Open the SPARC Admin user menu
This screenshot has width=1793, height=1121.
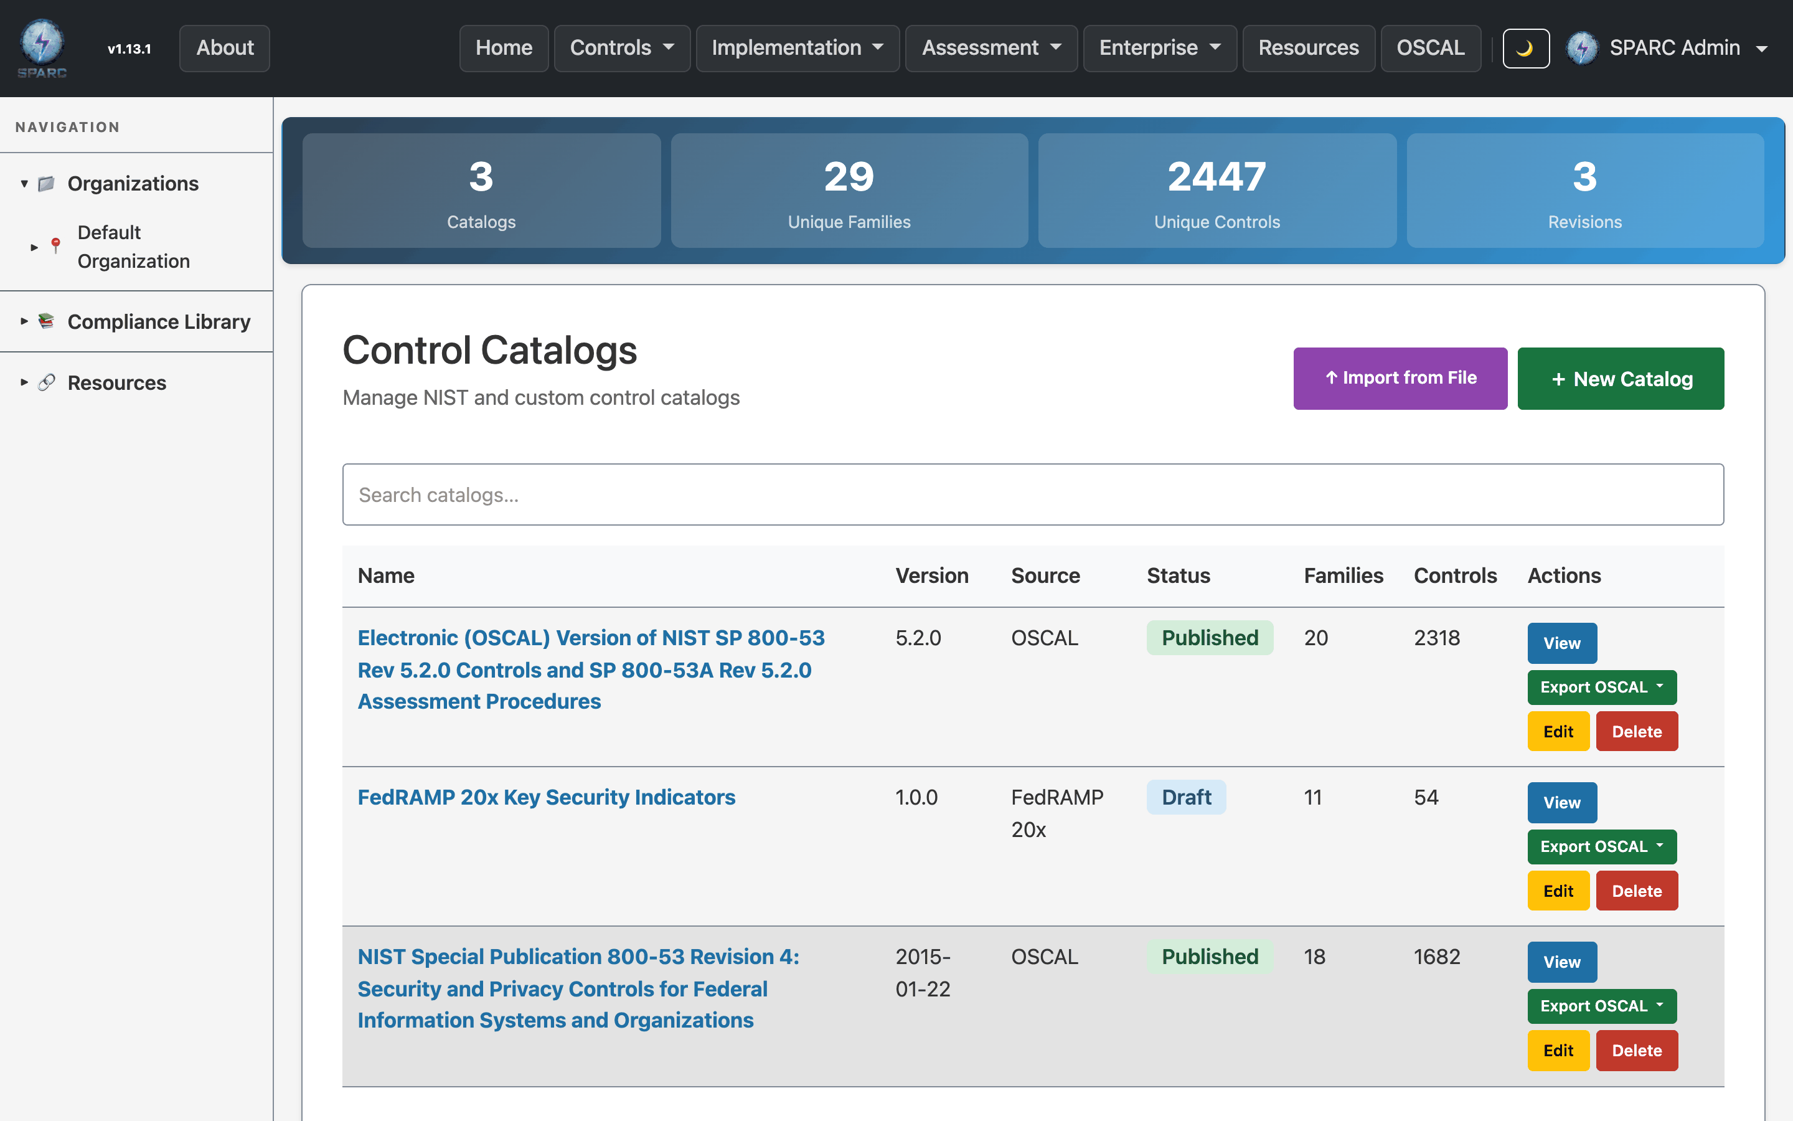[x=1668, y=48]
